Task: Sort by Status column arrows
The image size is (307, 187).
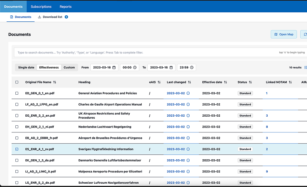Action: coord(250,82)
